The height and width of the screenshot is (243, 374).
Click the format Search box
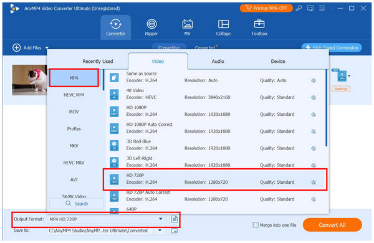[x=77, y=204]
